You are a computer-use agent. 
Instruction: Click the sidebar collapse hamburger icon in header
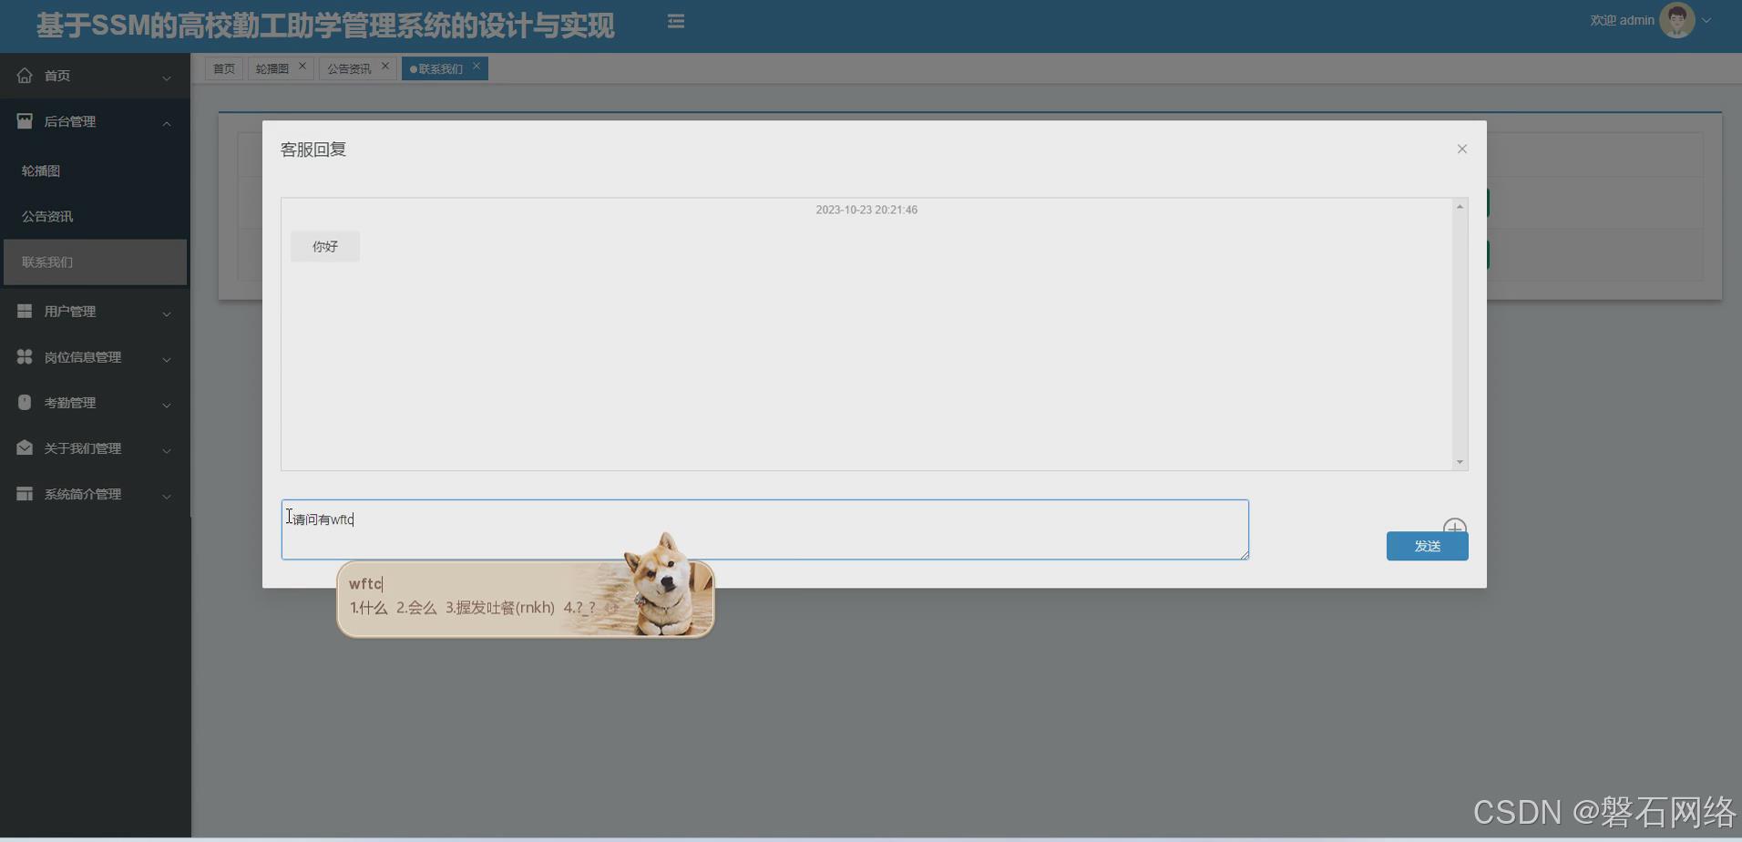pos(675,20)
